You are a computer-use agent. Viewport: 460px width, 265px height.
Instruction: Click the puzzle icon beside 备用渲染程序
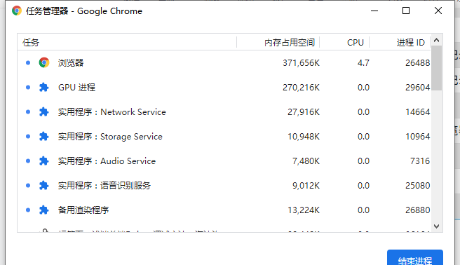43,210
